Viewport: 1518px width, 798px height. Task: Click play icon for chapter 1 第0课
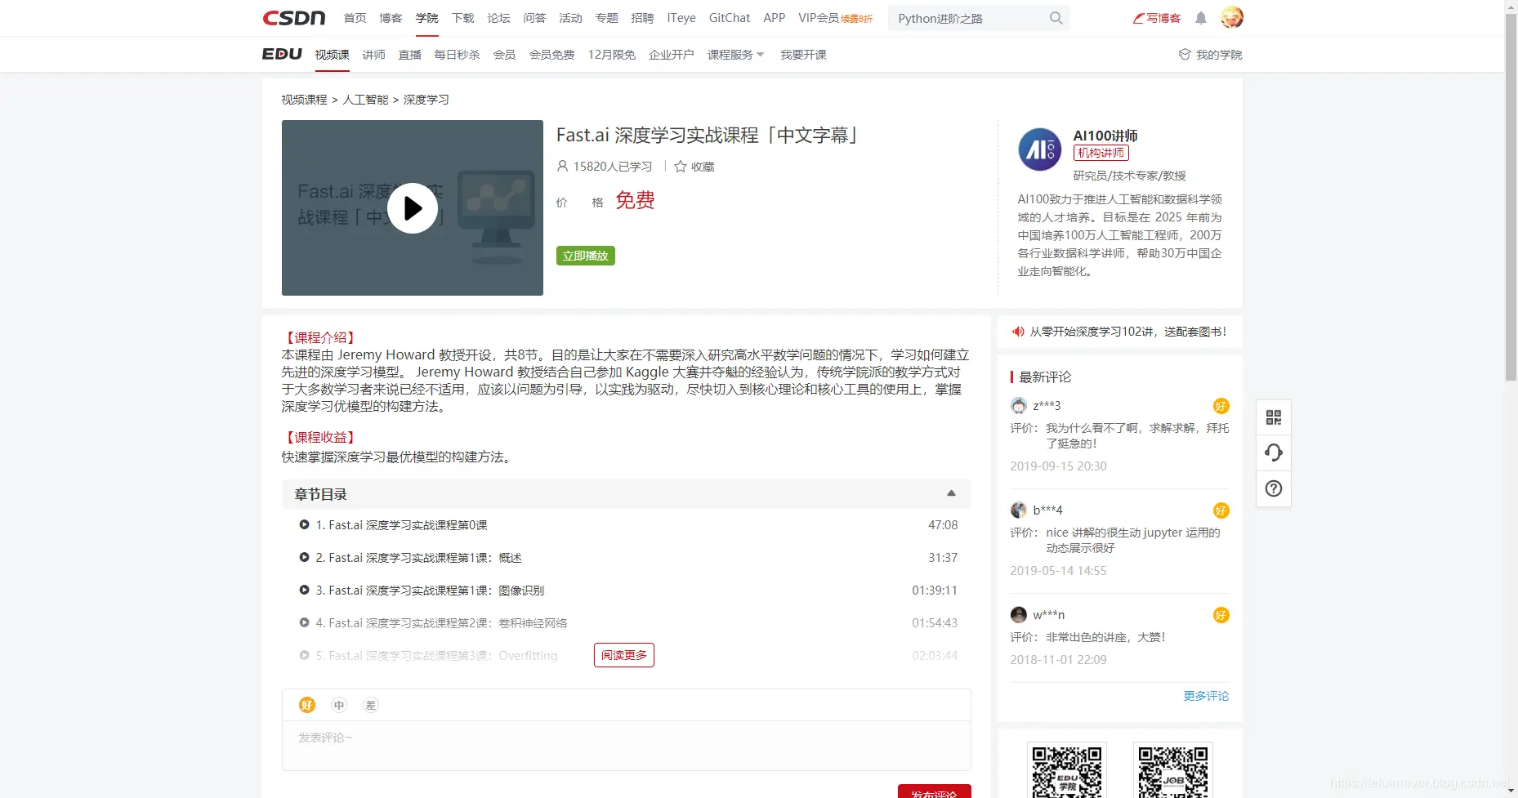304,525
